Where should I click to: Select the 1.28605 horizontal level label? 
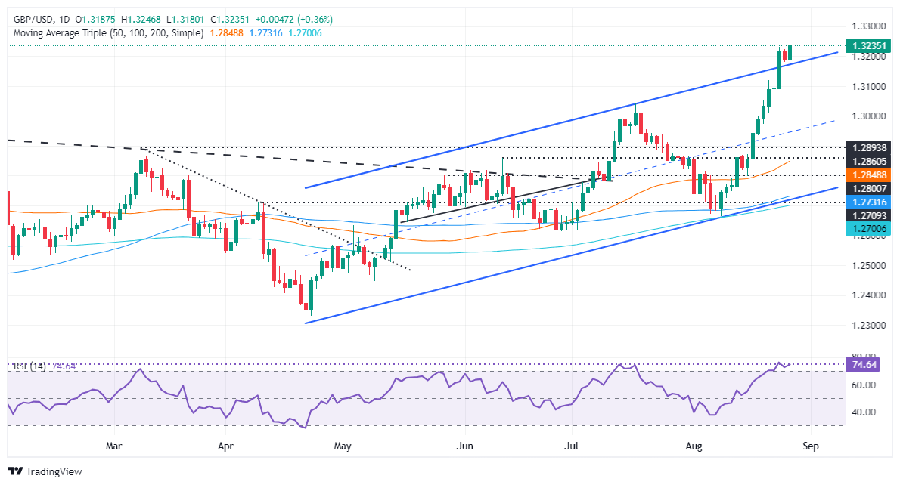pos(869,162)
